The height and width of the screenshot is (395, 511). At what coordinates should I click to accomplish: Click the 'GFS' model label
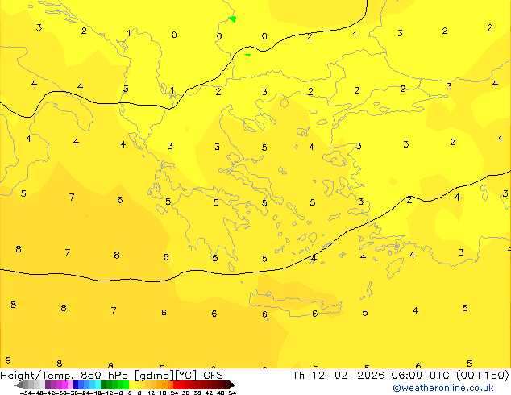pos(213,376)
